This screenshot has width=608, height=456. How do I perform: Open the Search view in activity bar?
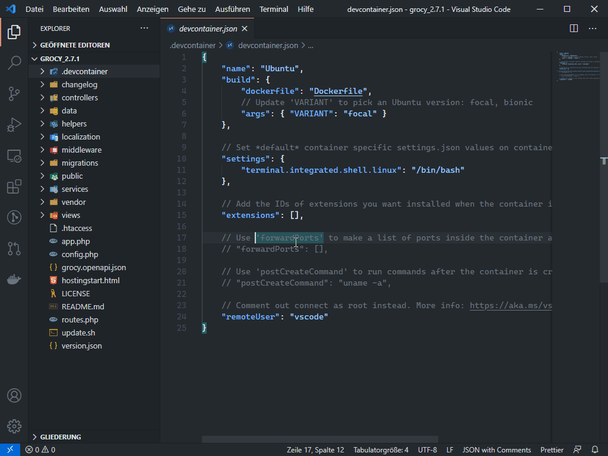[x=14, y=63]
